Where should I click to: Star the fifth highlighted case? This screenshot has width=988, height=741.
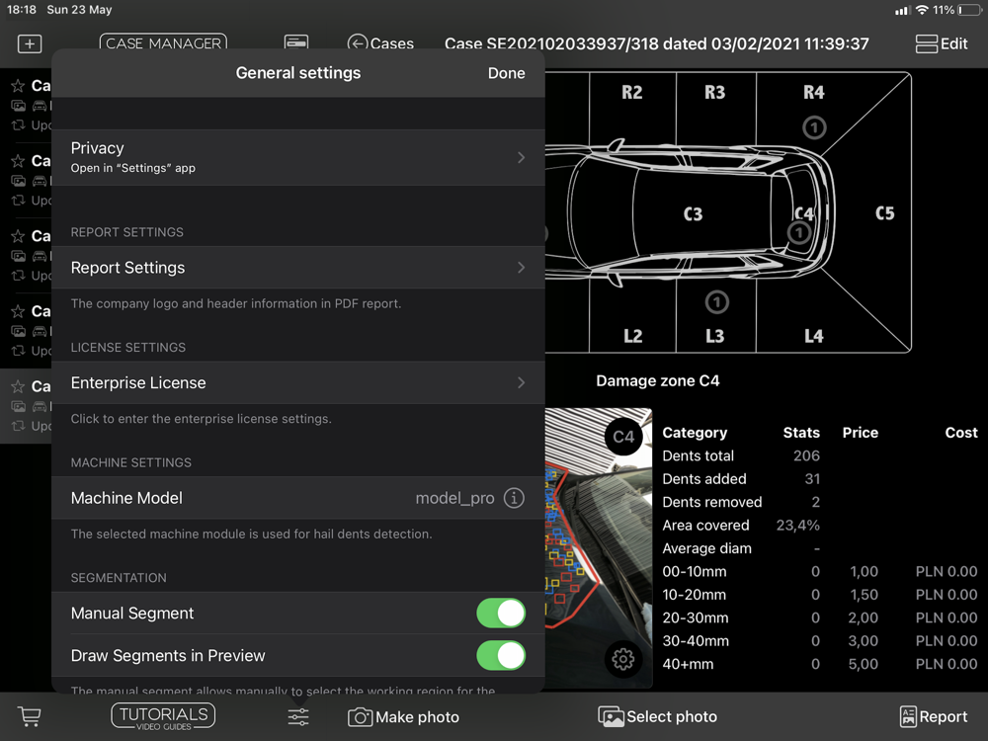18,386
